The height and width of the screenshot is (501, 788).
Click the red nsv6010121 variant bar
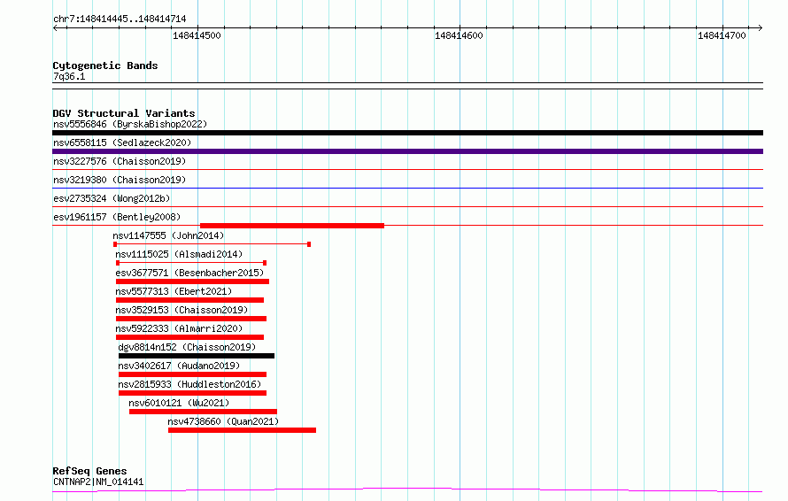point(203,412)
